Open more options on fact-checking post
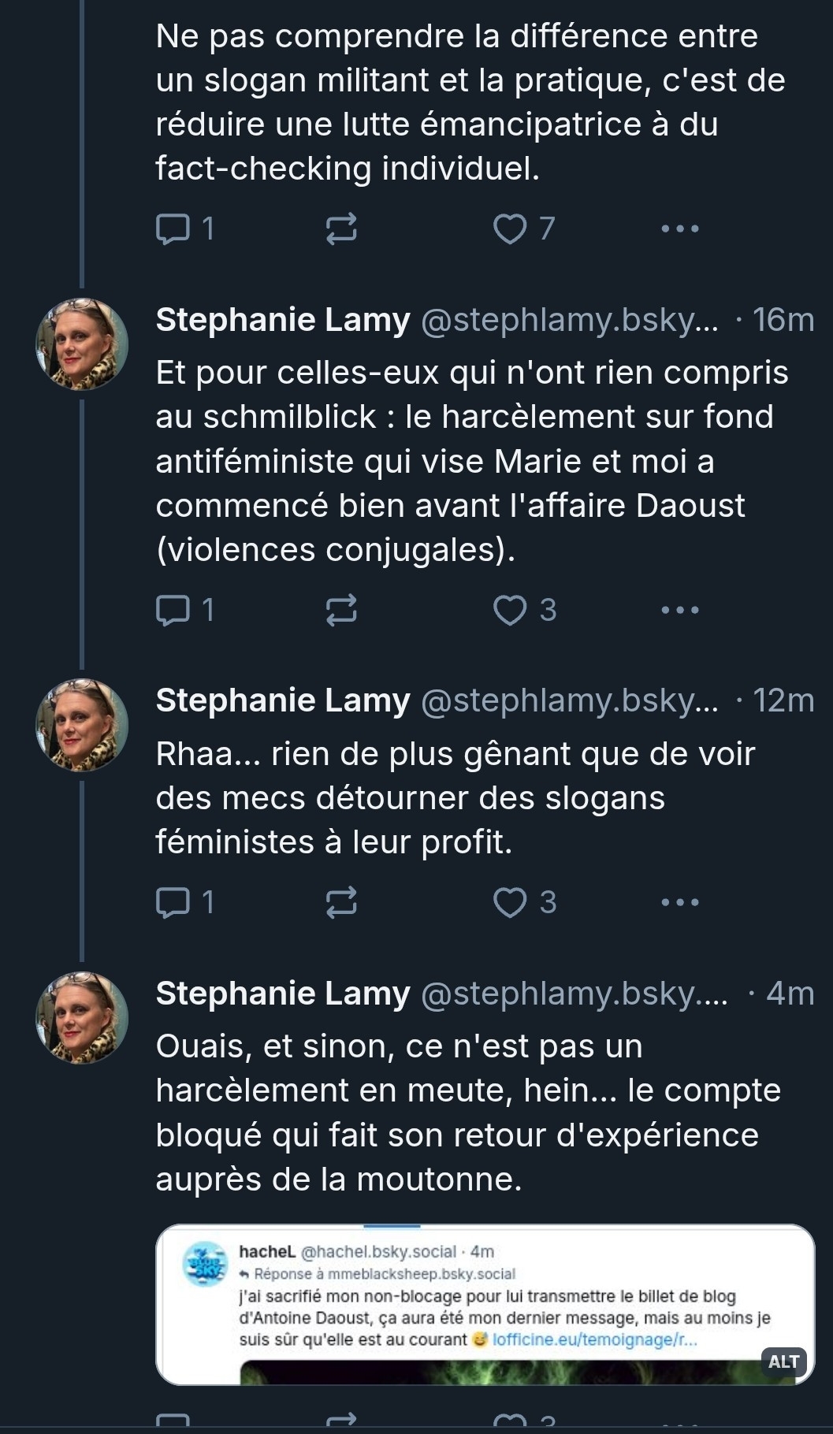The width and height of the screenshot is (833, 1434). [679, 228]
